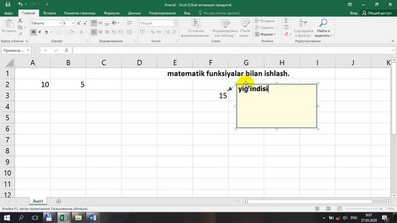
Task: Open the number format (Общий) dropdown
Action: pyautogui.click(x=176, y=24)
